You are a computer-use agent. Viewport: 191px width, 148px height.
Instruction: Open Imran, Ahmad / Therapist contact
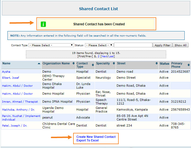(19, 102)
